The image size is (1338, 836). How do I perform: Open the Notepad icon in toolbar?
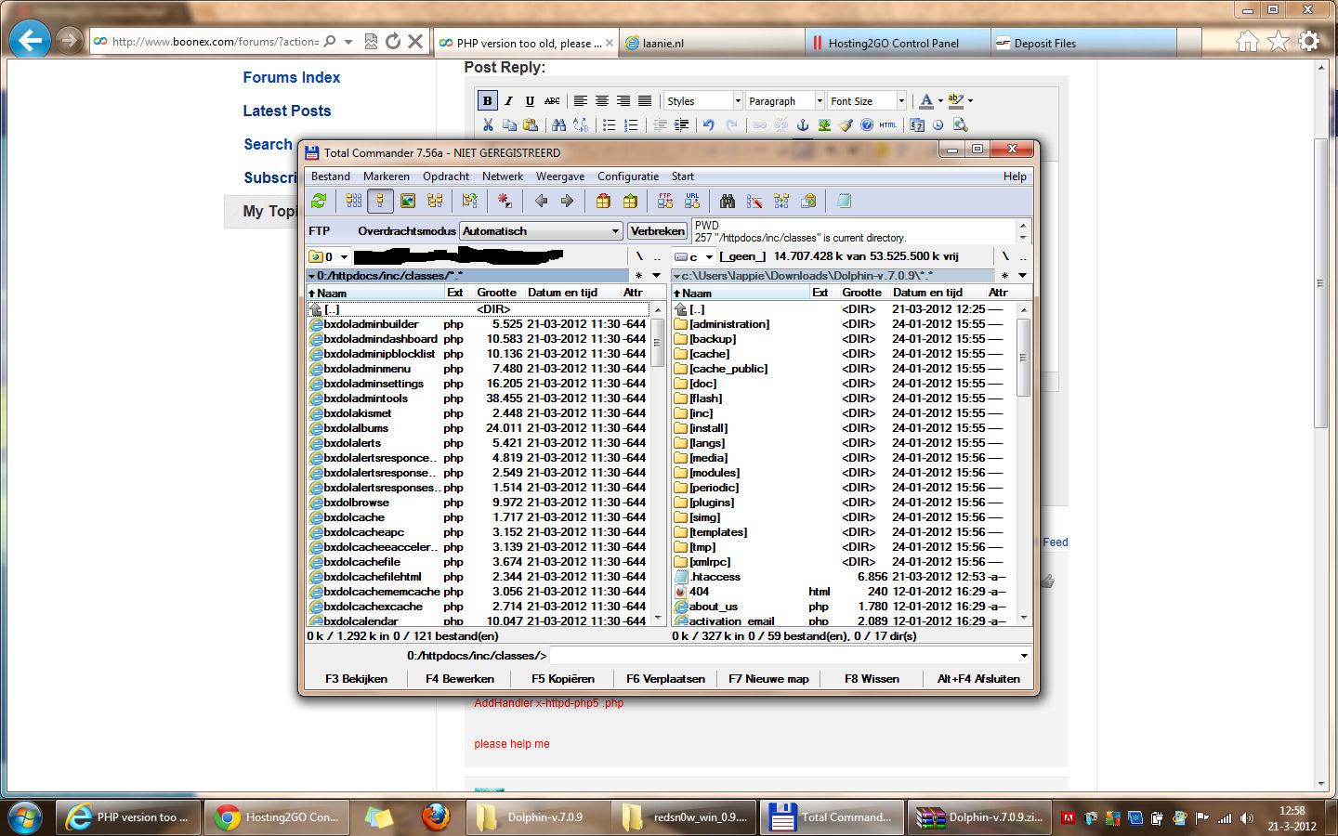coord(844,201)
